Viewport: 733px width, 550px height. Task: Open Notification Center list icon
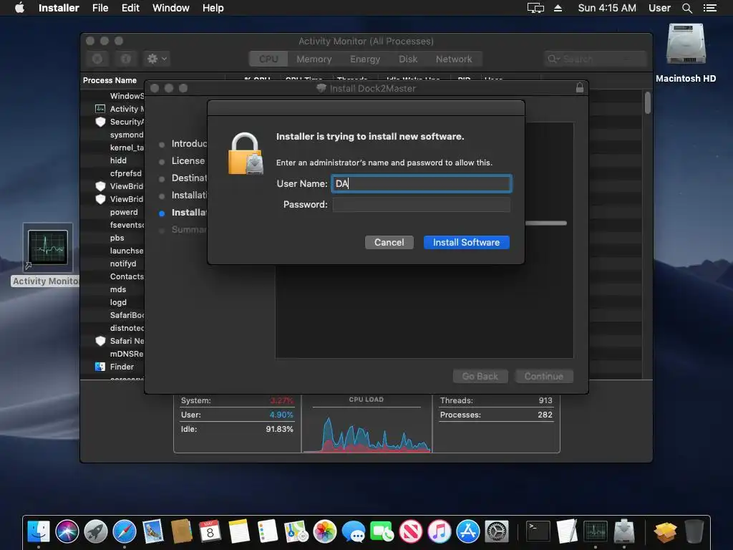[709, 8]
